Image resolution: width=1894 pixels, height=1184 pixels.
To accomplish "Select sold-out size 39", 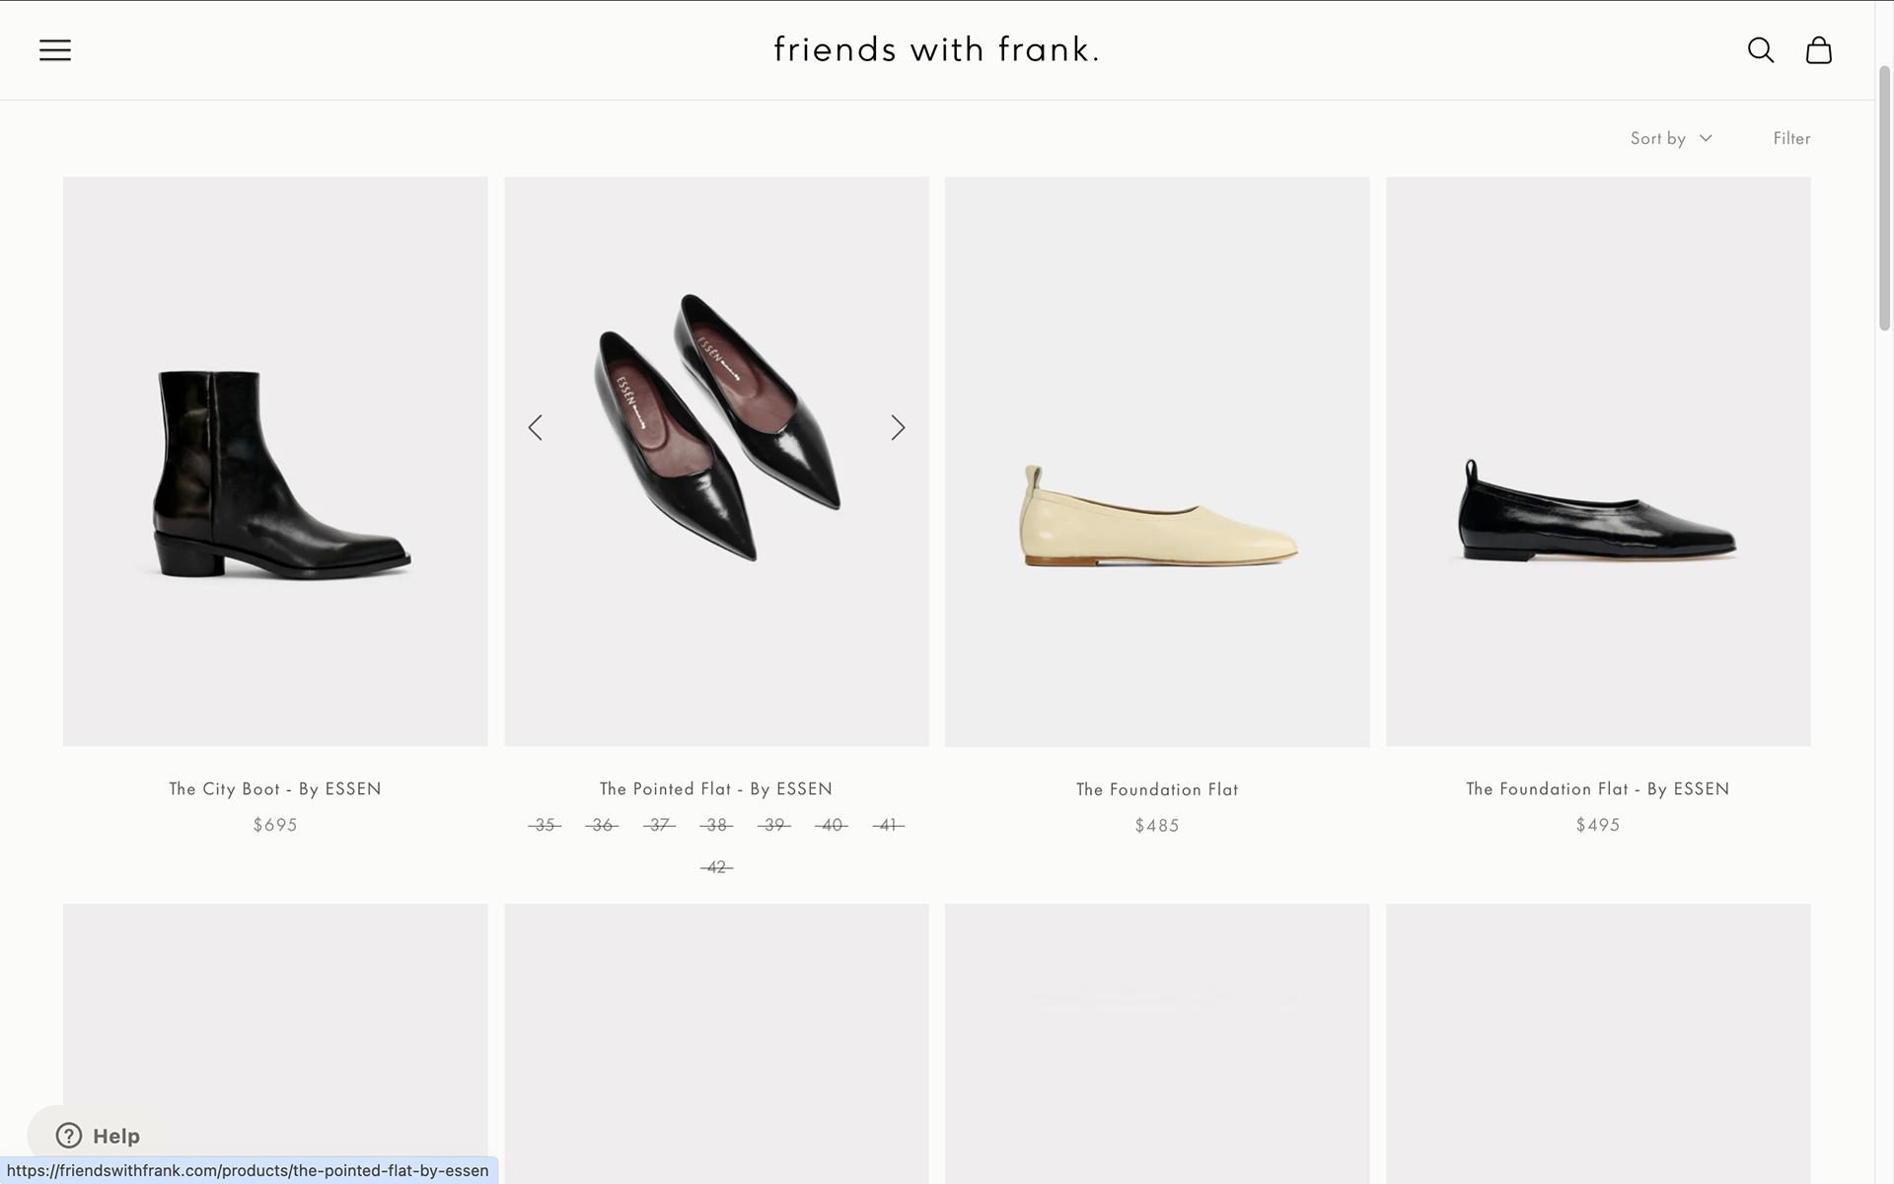I will pos(773,825).
